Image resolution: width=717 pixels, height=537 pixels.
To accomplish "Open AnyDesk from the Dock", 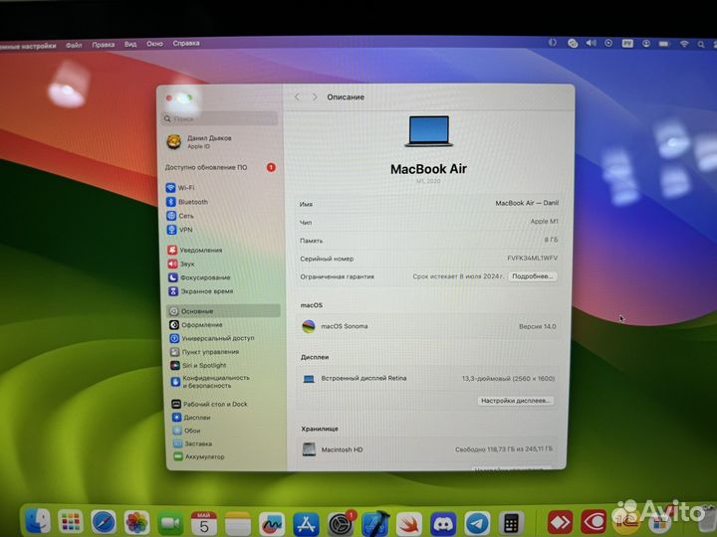I will 560,522.
